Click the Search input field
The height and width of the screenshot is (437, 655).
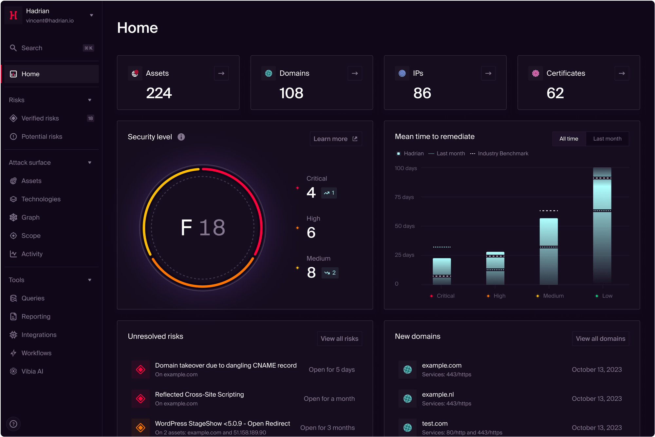[51, 48]
